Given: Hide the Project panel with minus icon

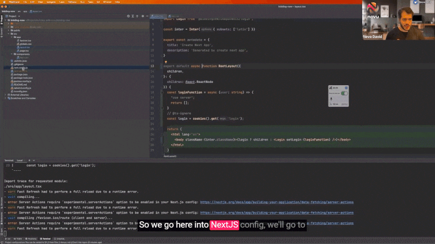Looking at the screenshot, I should (147, 16).
